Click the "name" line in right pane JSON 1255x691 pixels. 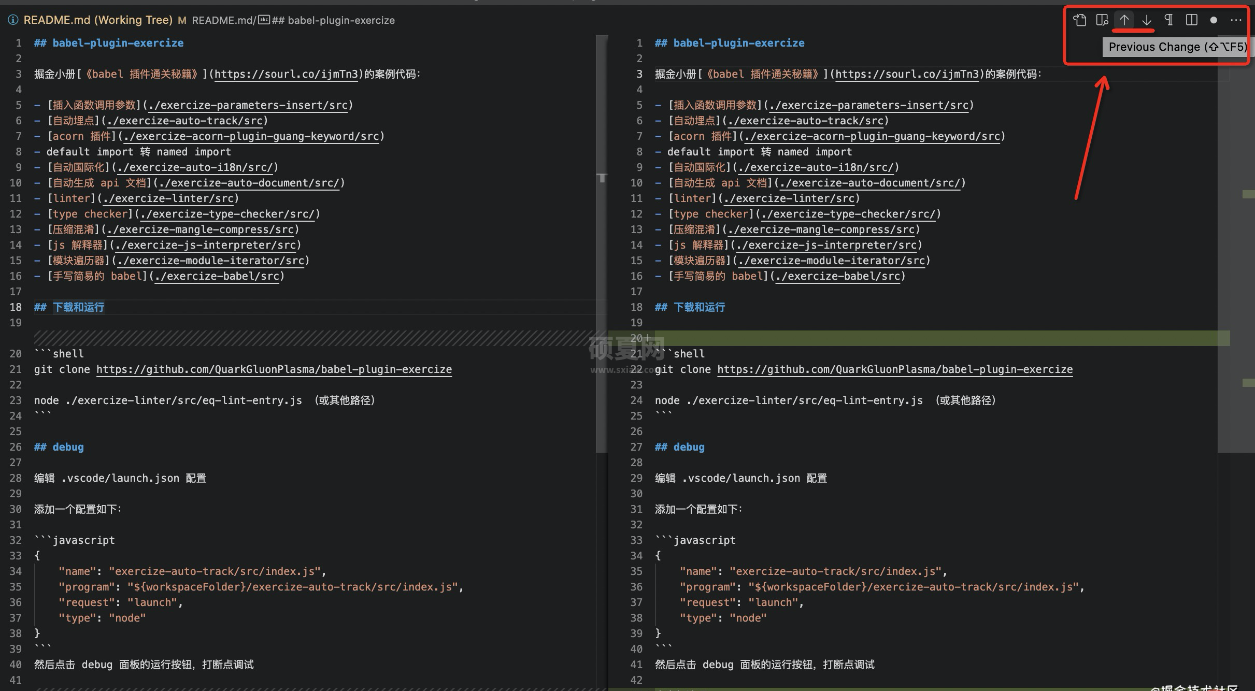tap(814, 571)
